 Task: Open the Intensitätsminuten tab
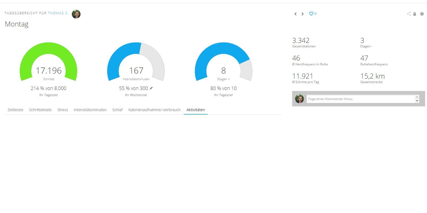pyautogui.click(x=90, y=110)
